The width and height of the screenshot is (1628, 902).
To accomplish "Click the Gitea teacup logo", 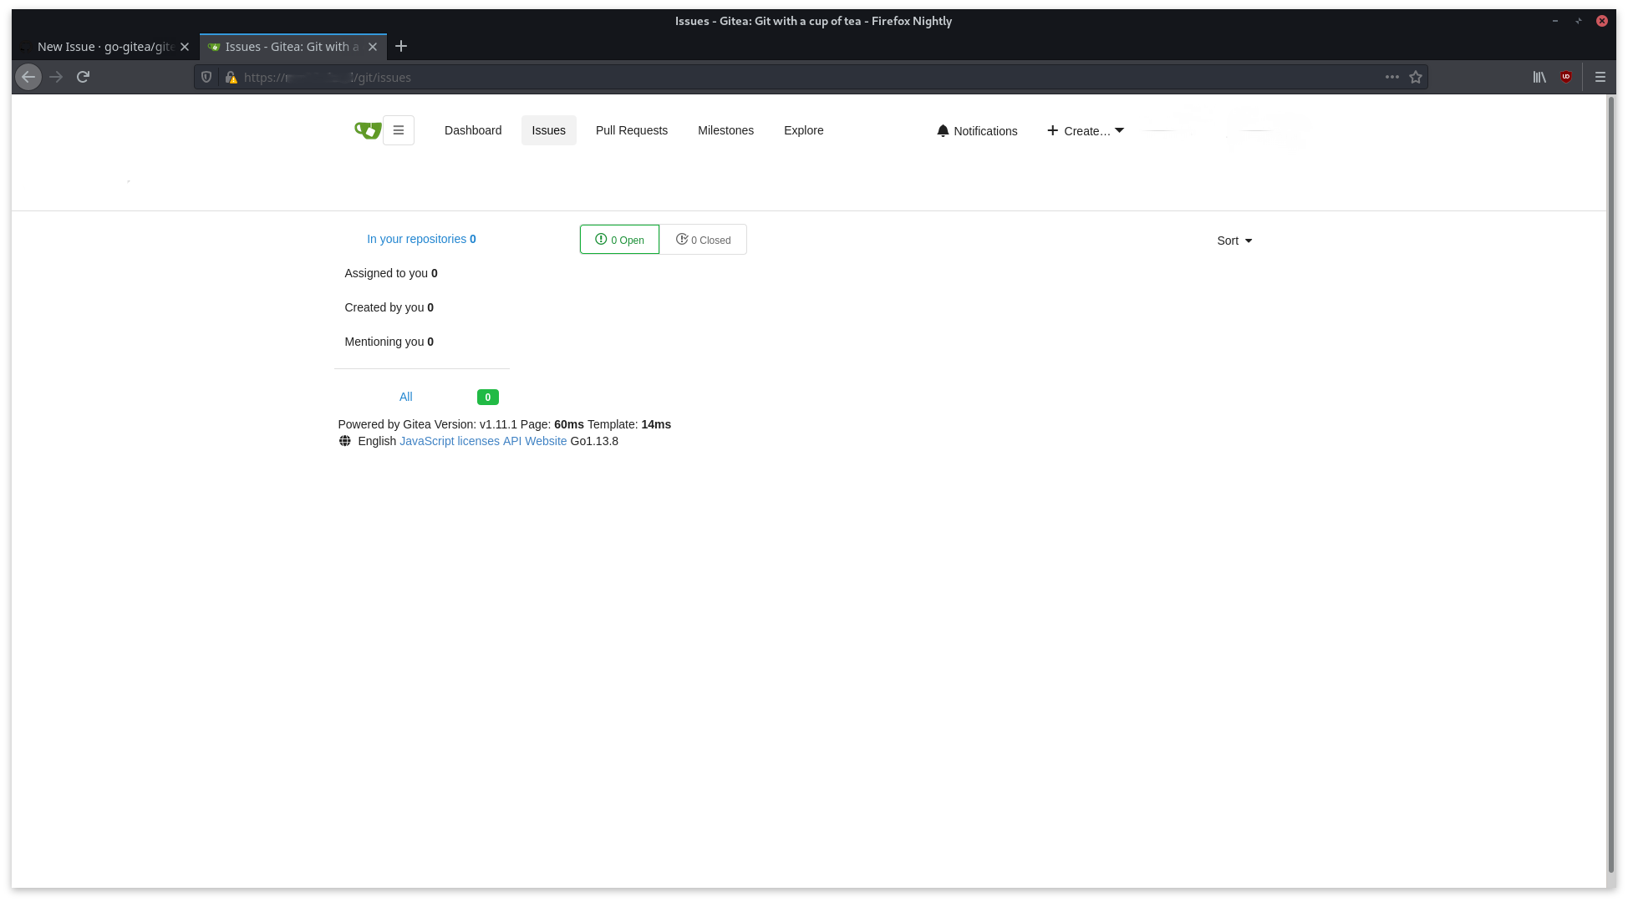I will [367, 130].
